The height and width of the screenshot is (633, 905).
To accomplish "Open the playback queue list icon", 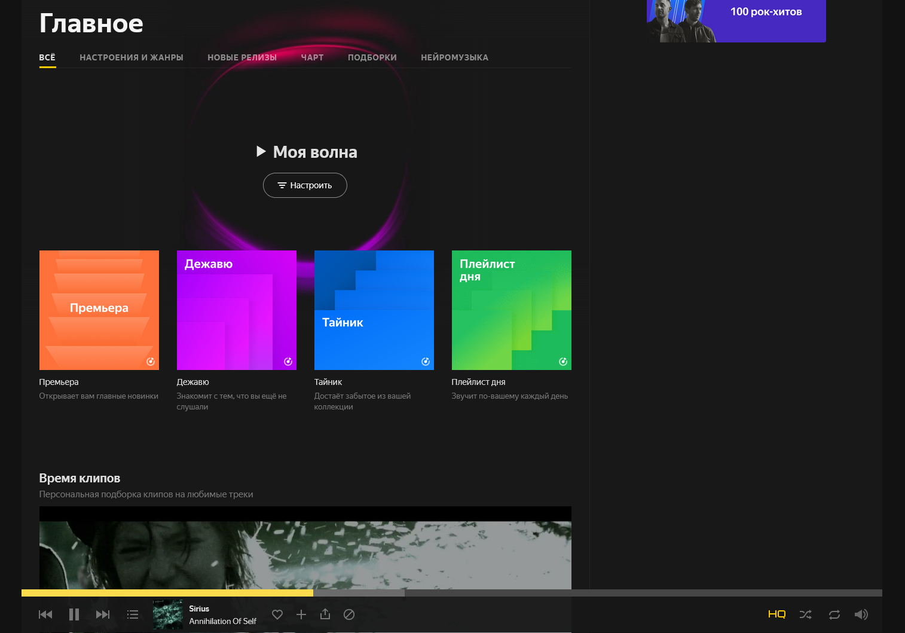I will [133, 614].
